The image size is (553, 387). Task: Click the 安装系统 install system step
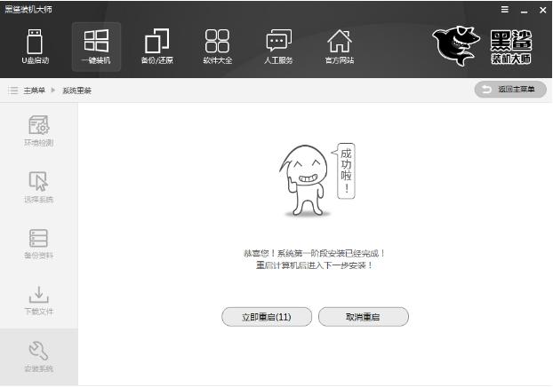(x=38, y=357)
